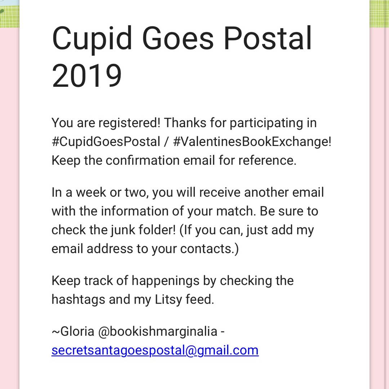Click the green patterned banner at top-right

click(x=379, y=14)
